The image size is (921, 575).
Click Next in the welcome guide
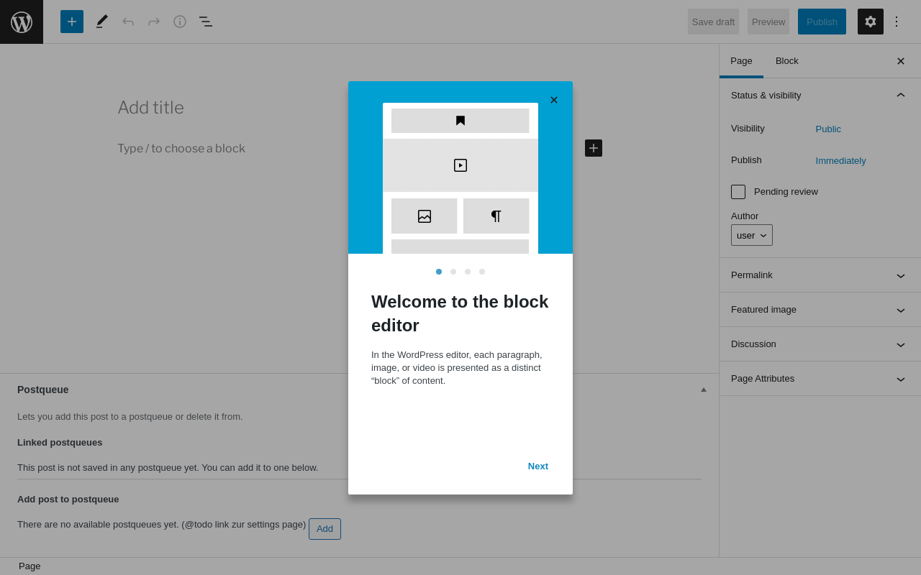(538, 466)
